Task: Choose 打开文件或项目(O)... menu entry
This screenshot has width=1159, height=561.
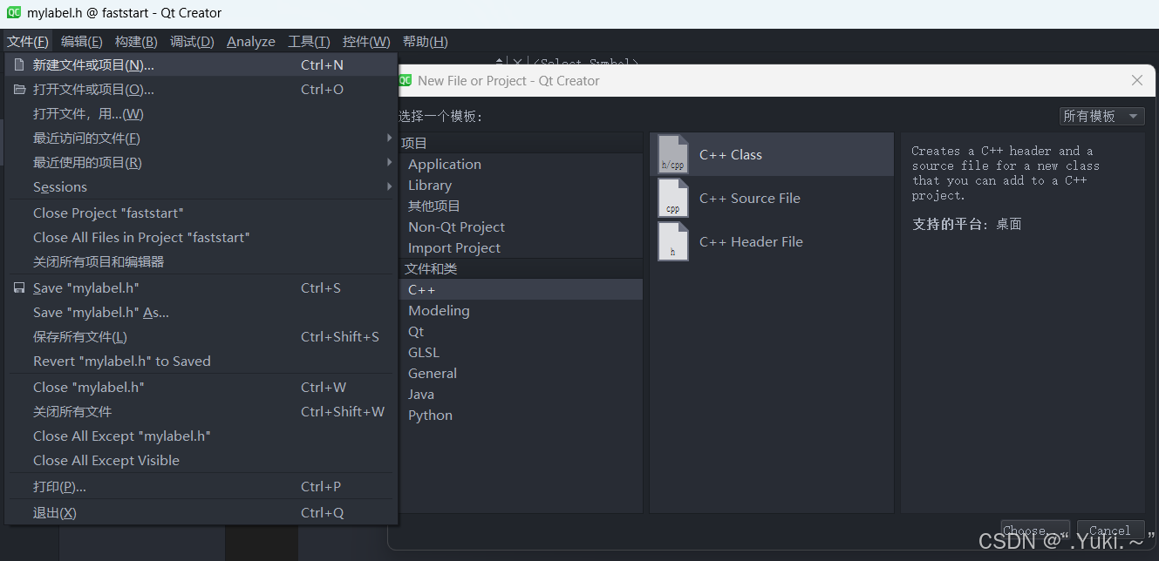Action: coord(201,89)
